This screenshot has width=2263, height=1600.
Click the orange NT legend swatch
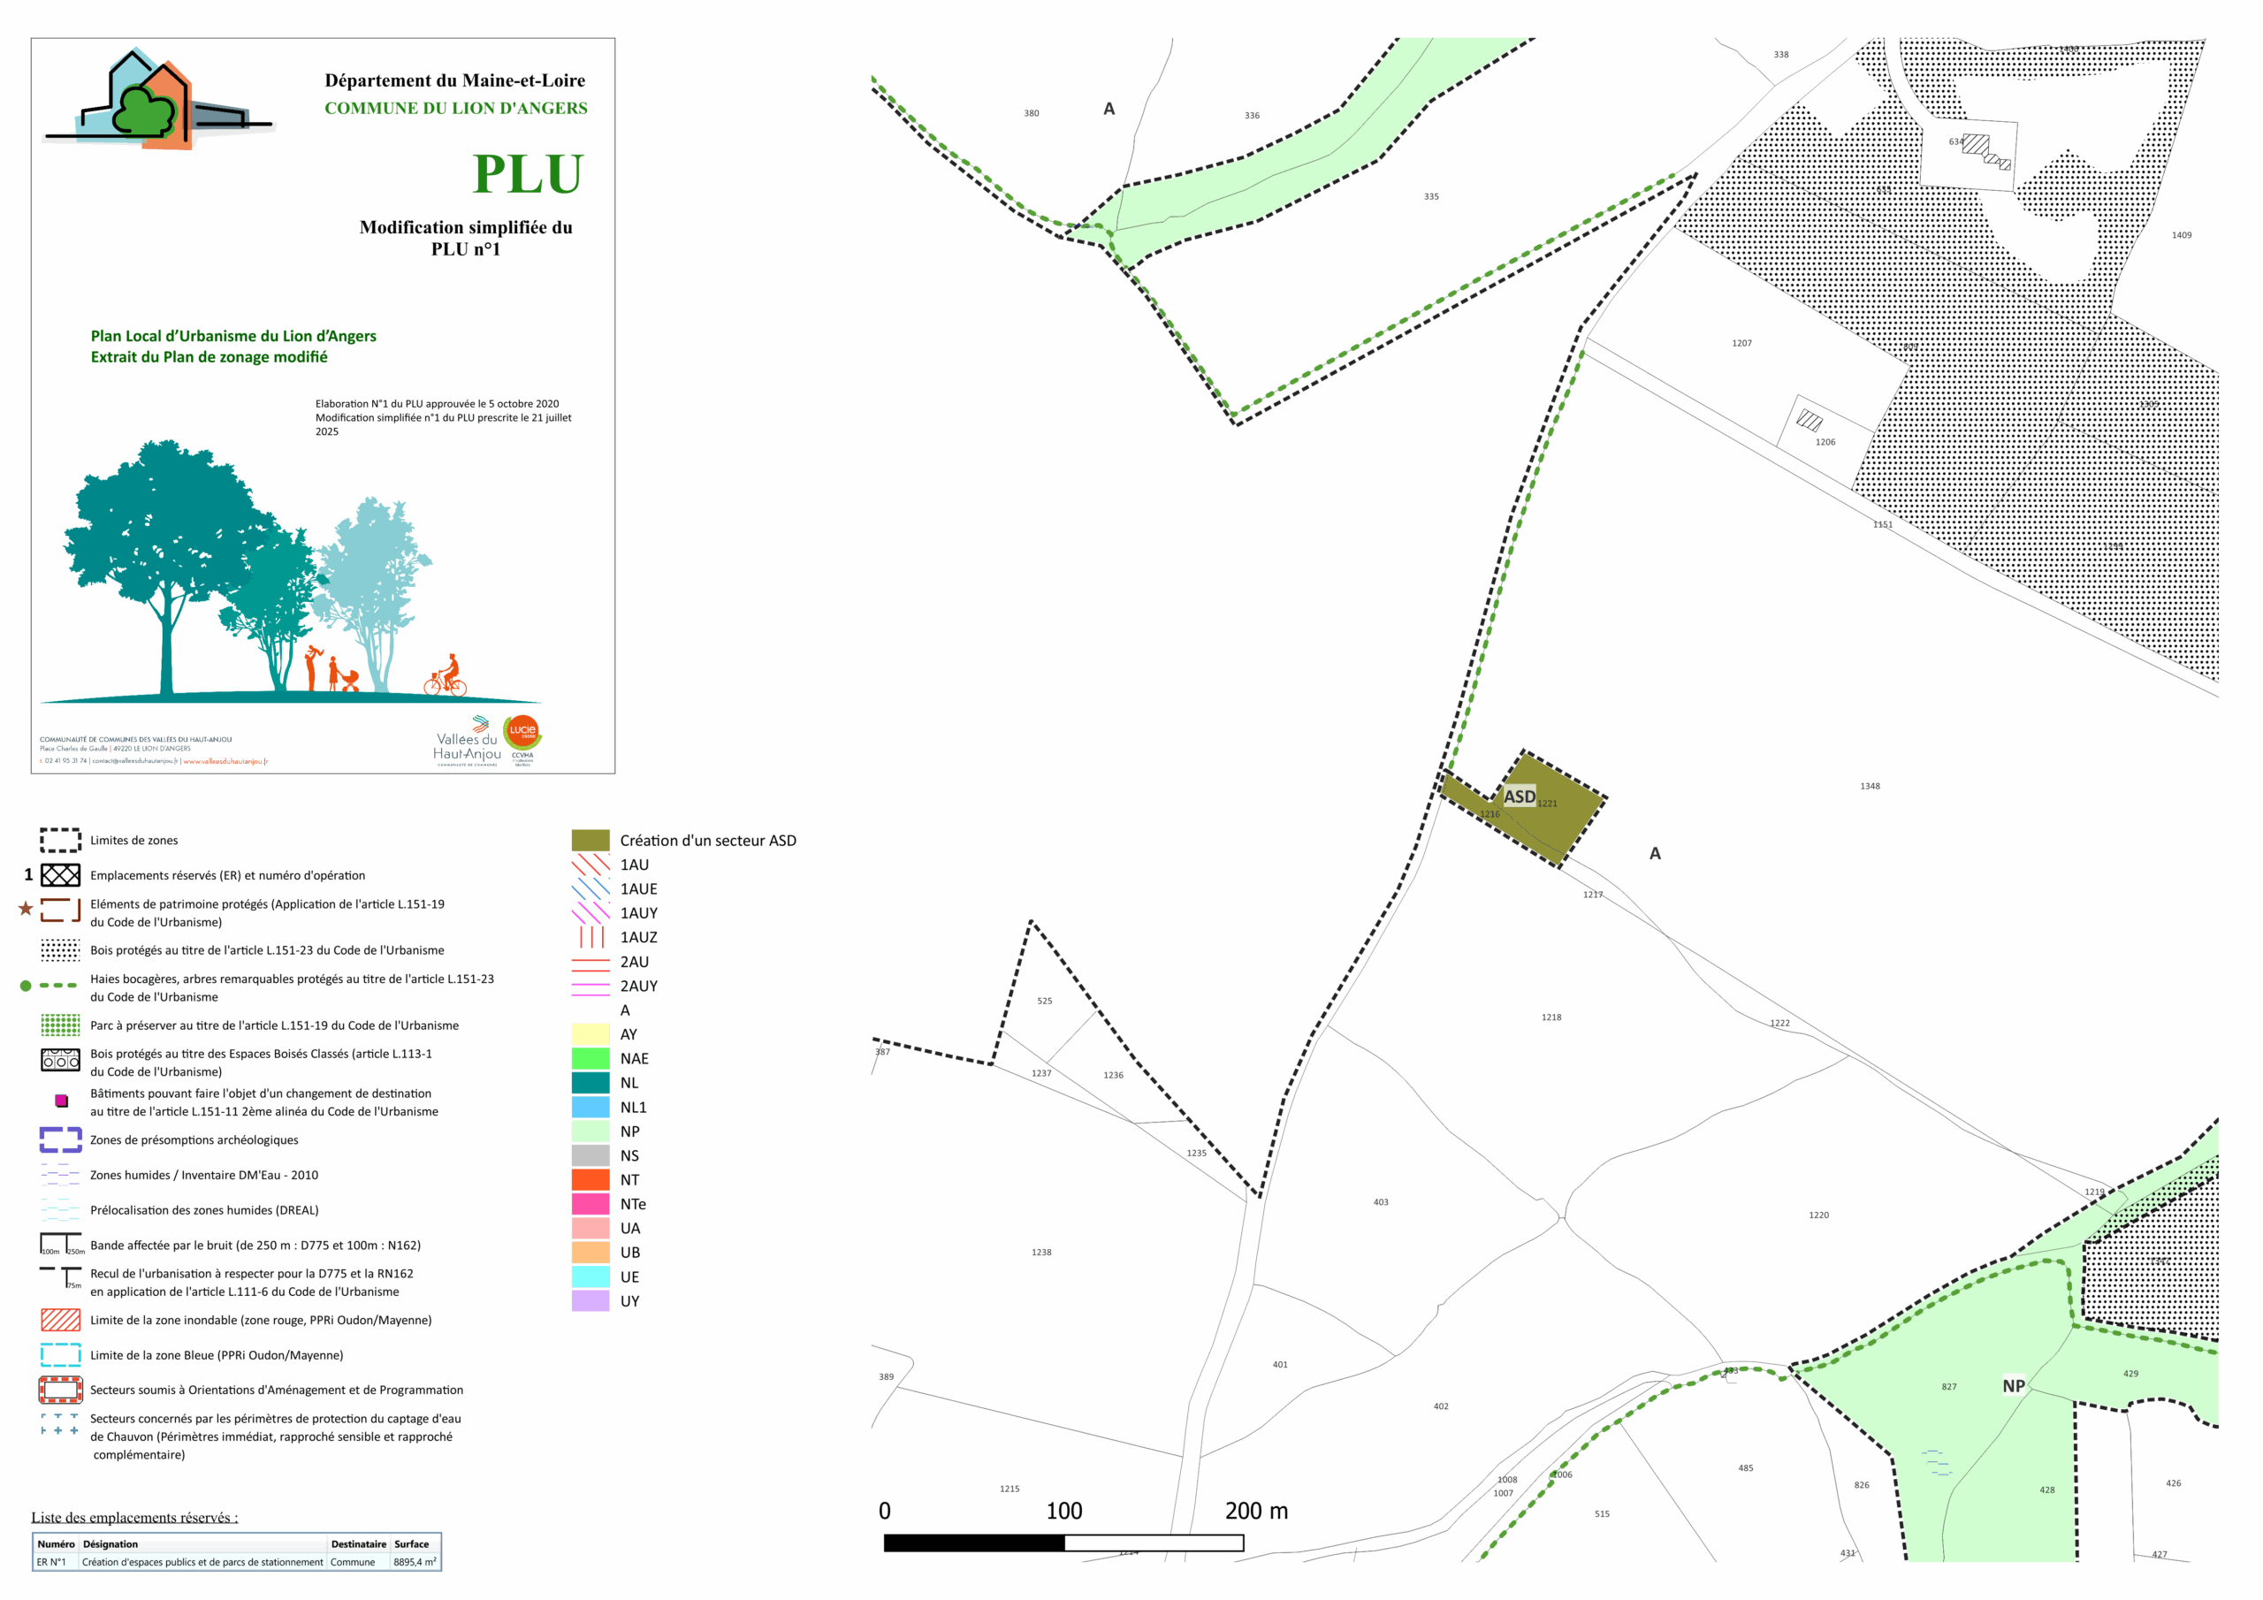point(591,1179)
